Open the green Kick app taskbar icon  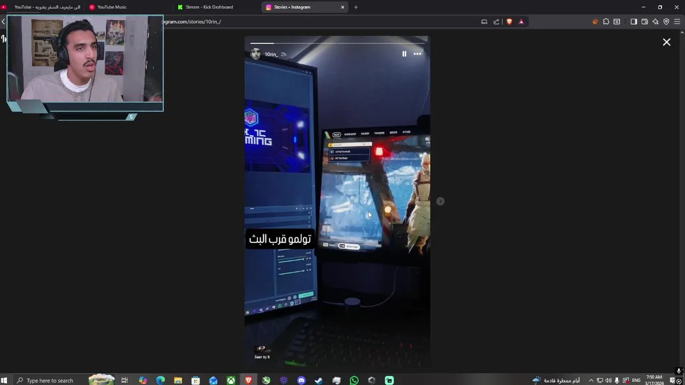pyautogui.click(x=390, y=380)
